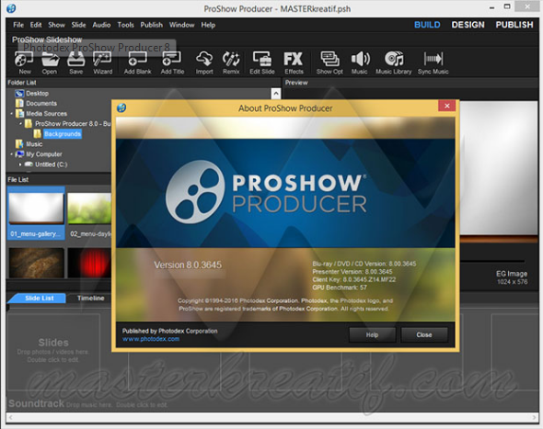Select My Computer in the folder list
This screenshot has width=543, height=429.
[44, 154]
